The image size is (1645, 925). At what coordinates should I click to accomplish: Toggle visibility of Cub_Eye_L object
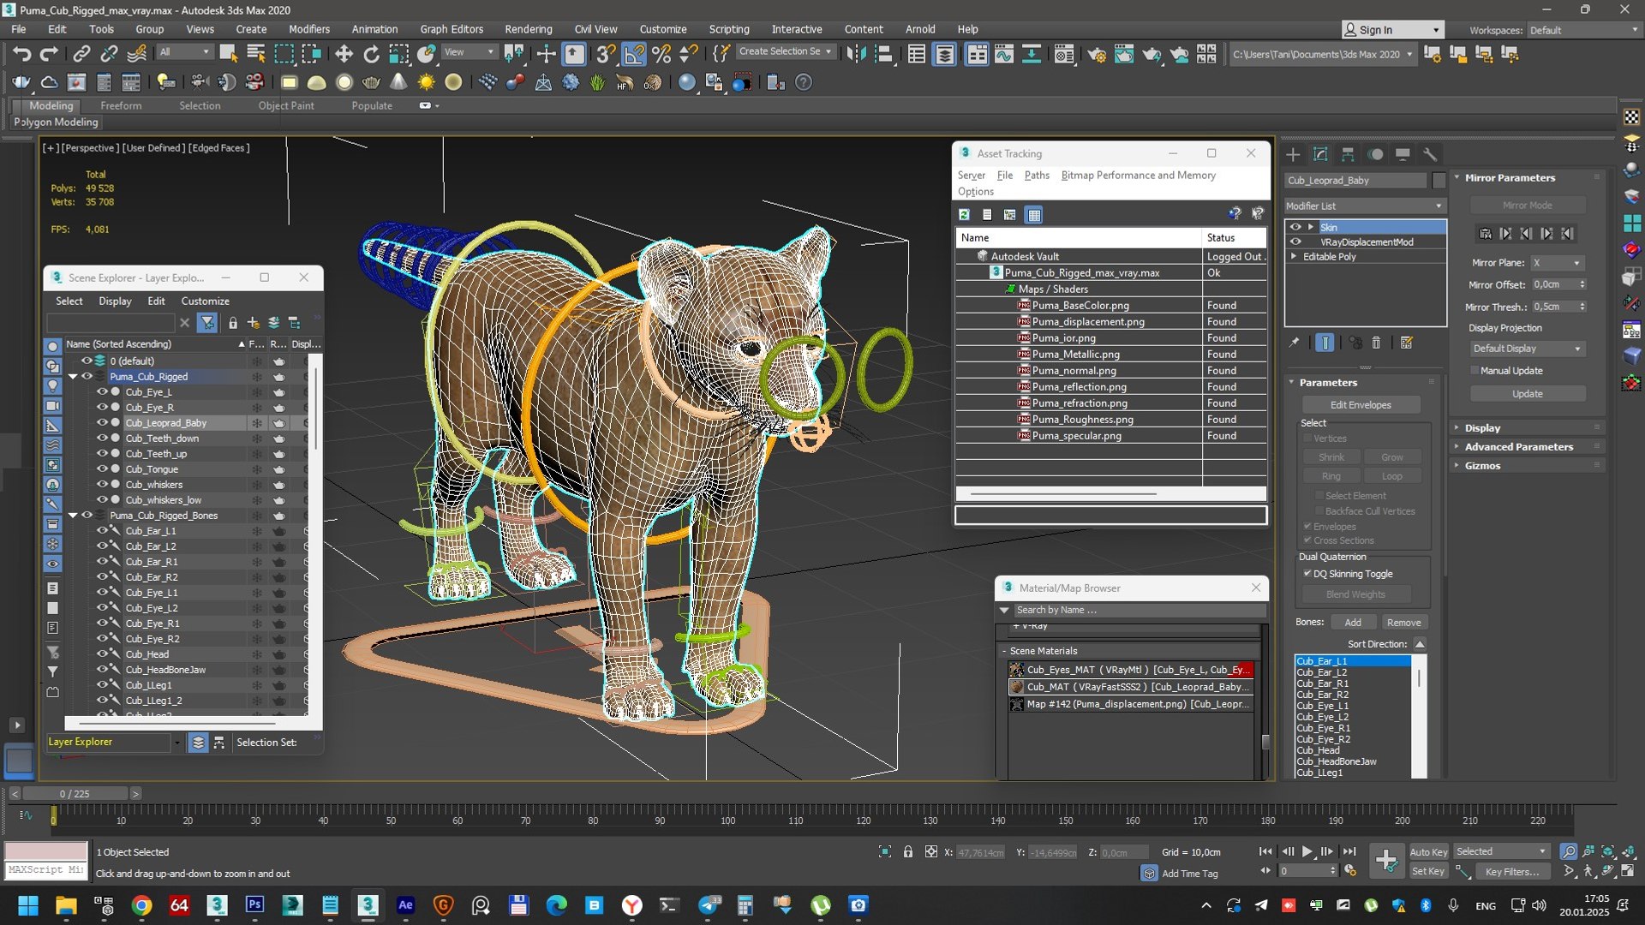pyautogui.click(x=102, y=391)
